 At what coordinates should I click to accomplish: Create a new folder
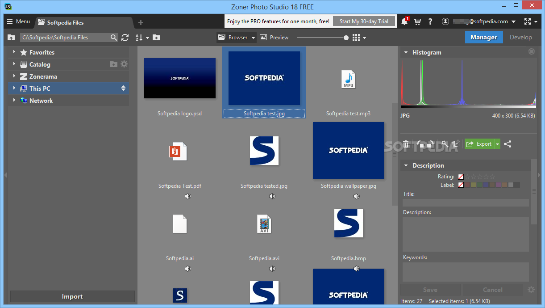[156, 38]
